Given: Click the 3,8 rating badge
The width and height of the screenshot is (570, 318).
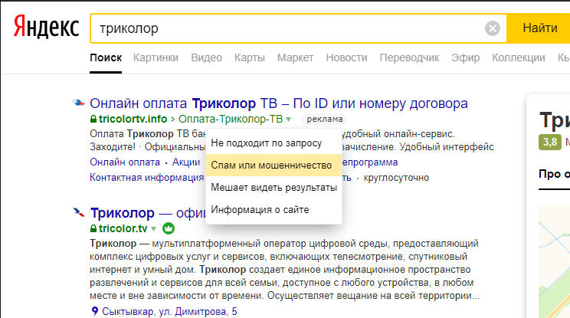Looking at the screenshot, I should pos(550,142).
